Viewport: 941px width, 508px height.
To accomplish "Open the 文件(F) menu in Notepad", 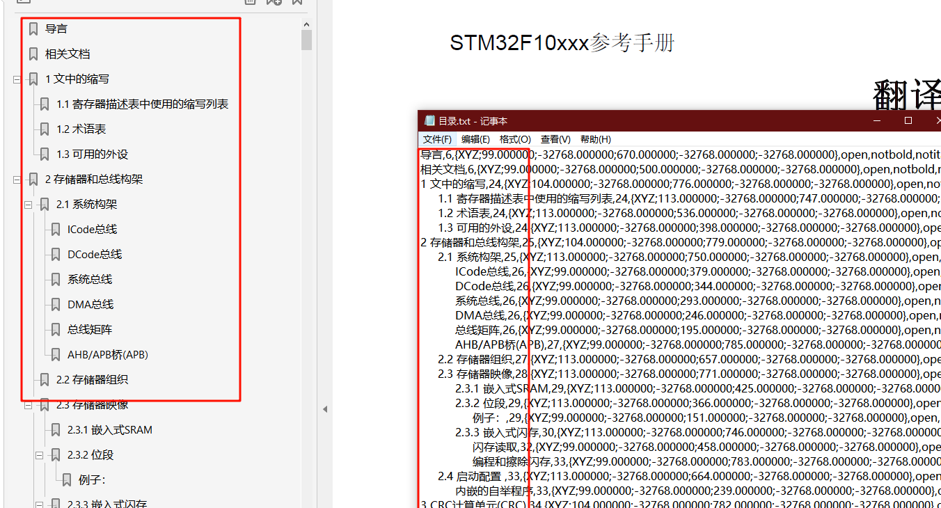I will (438, 139).
